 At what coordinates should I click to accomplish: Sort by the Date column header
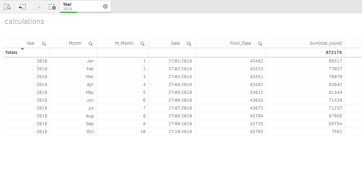(x=175, y=43)
